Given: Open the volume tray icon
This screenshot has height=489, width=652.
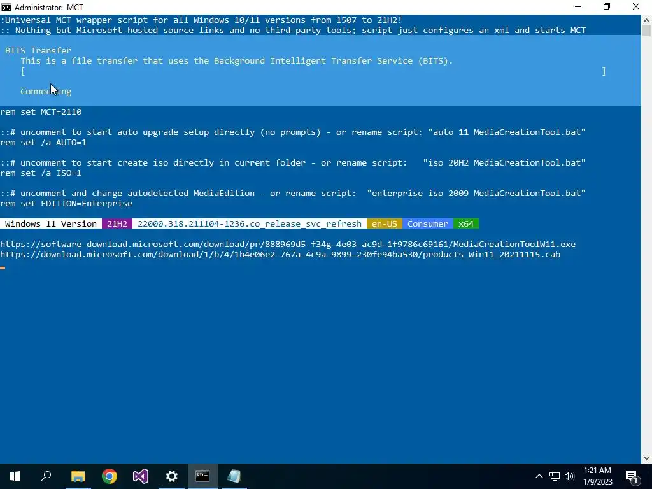Looking at the screenshot, I should (x=569, y=476).
